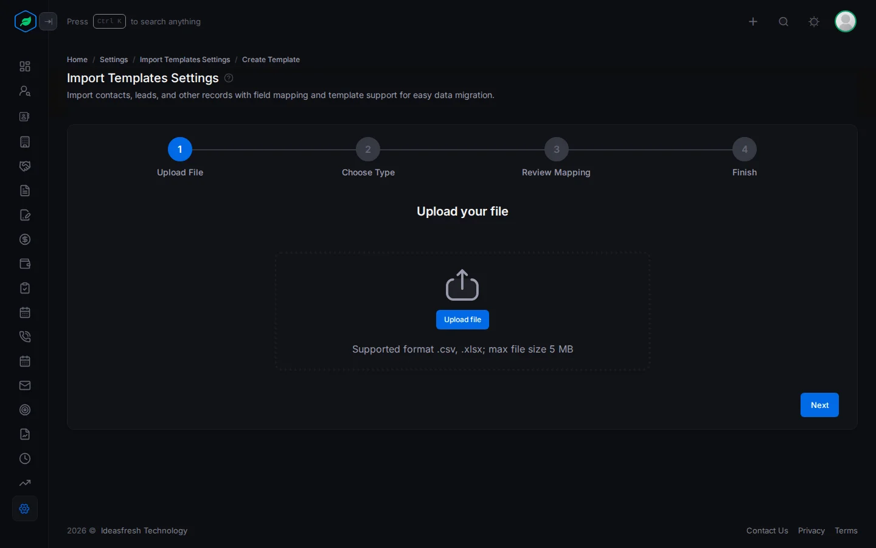Open Import Templates Settings breadcrumb link

point(185,60)
